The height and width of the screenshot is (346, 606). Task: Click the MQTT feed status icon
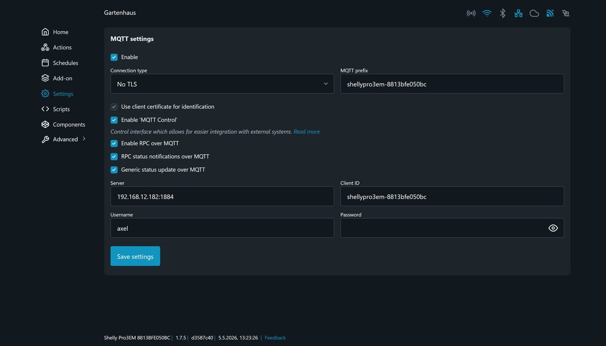[x=550, y=14]
